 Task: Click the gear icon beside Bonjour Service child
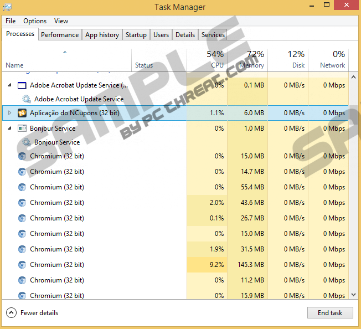pos(27,142)
